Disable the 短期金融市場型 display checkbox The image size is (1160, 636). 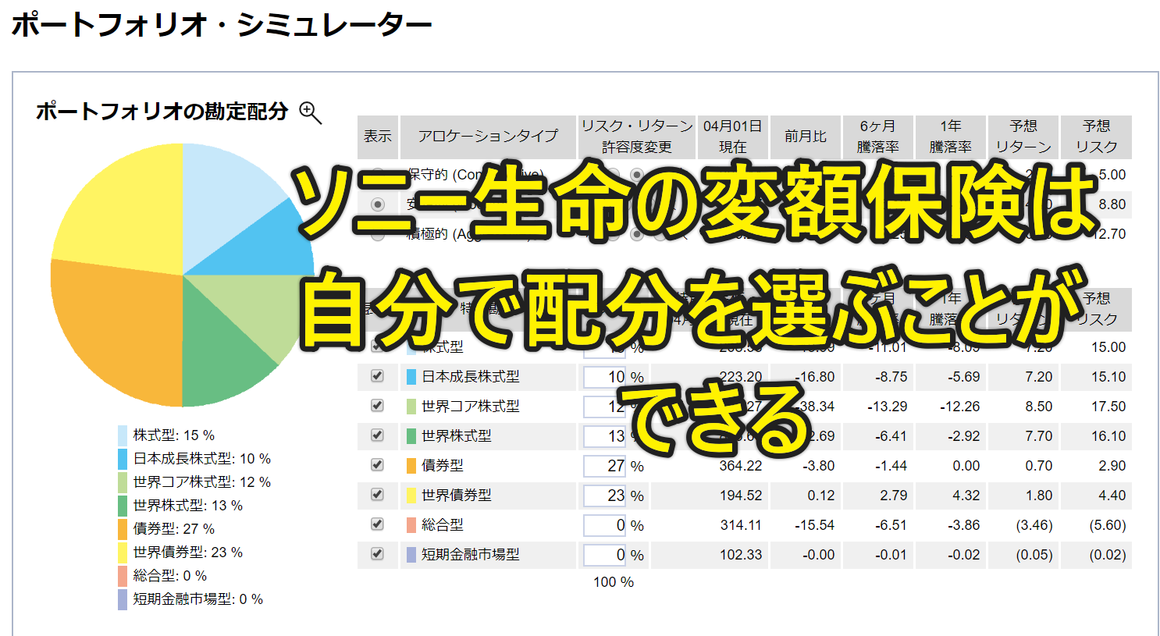pyautogui.click(x=378, y=554)
